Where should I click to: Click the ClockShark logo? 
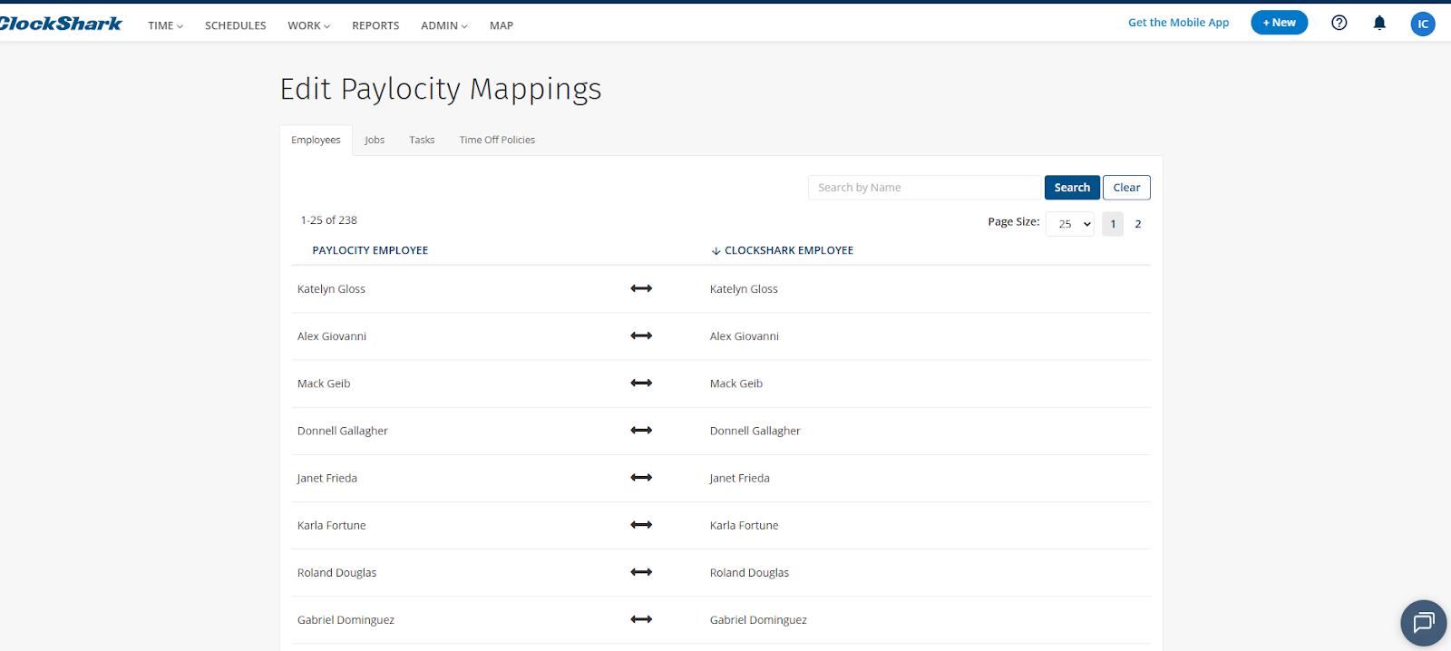60,24
